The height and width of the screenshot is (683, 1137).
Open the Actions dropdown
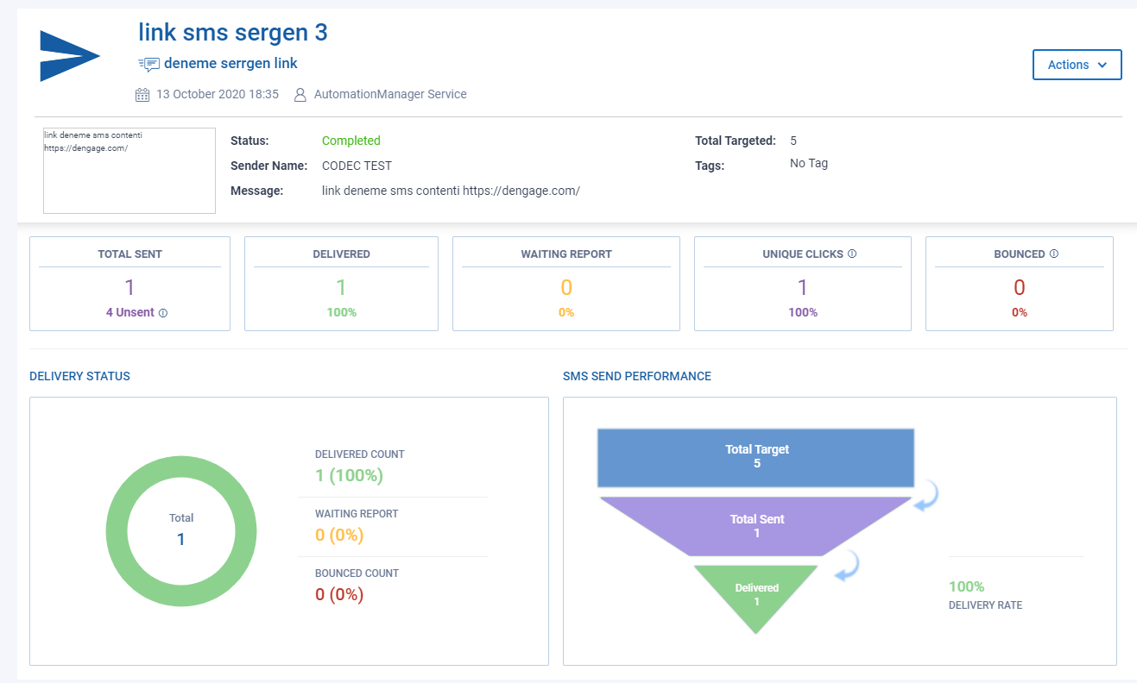tap(1077, 65)
